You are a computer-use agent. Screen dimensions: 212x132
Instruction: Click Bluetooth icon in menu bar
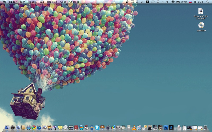pos(163,2)
